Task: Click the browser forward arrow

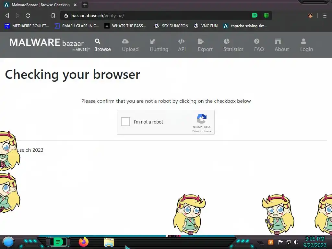Action: pyautogui.click(x=18, y=16)
